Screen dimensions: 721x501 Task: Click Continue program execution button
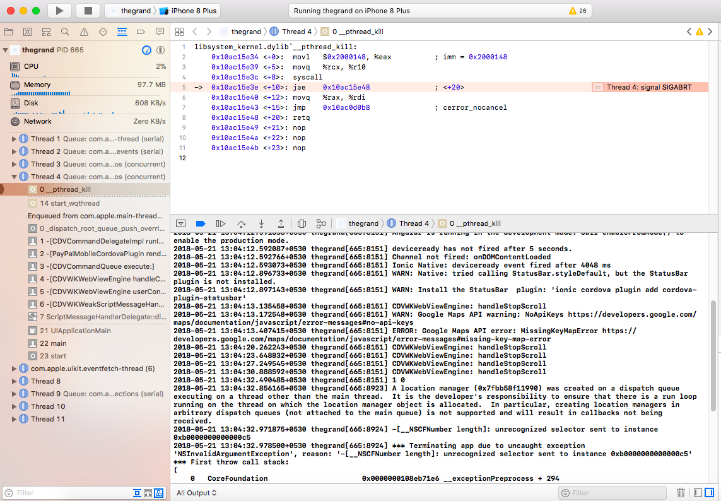click(x=221, y=223)
